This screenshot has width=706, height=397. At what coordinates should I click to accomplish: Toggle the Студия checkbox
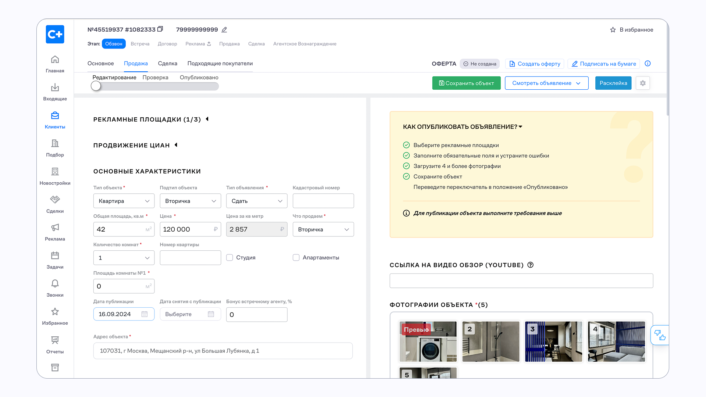pos(229,258)
